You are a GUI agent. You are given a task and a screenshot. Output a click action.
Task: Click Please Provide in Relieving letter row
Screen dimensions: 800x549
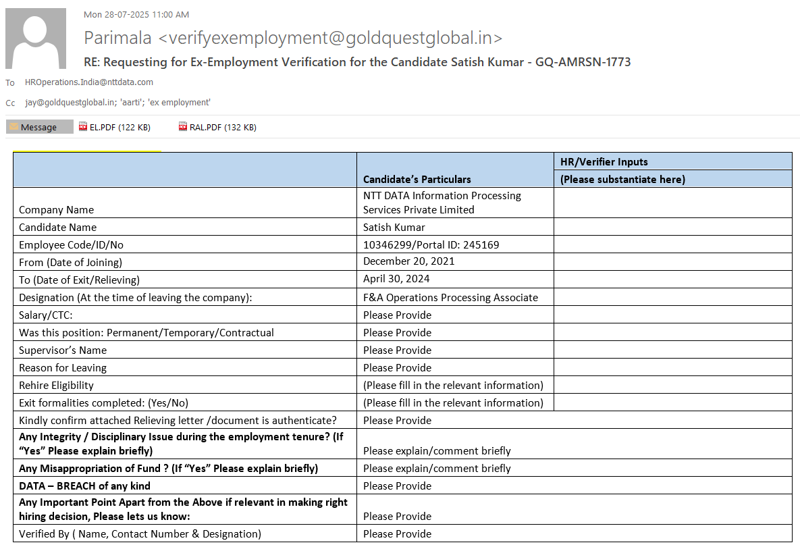397,421
